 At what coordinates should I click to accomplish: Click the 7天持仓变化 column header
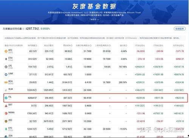pos(158,45)
